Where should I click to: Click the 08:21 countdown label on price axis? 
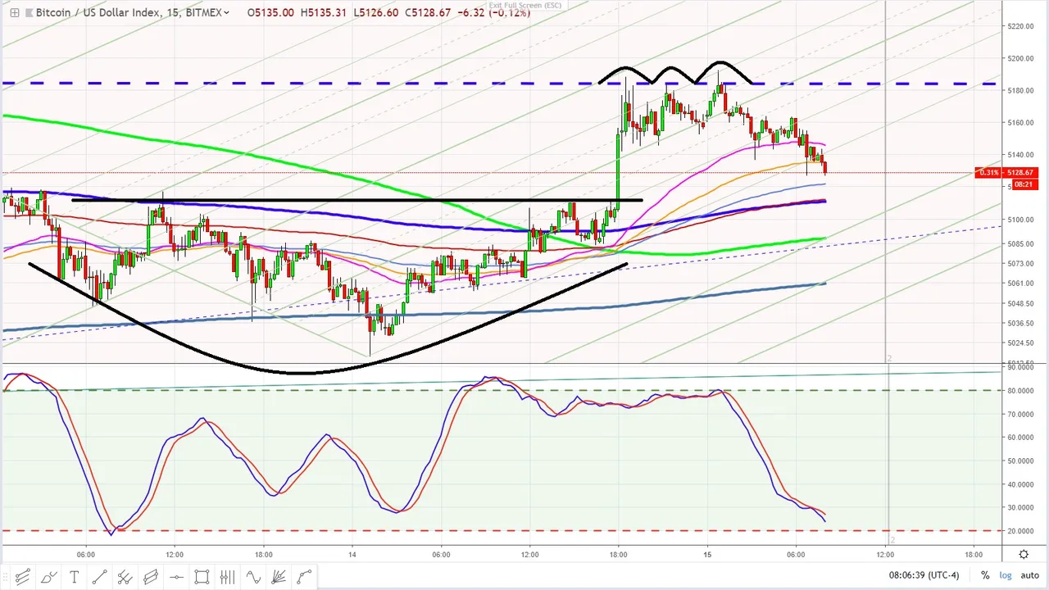[1024, 184]
